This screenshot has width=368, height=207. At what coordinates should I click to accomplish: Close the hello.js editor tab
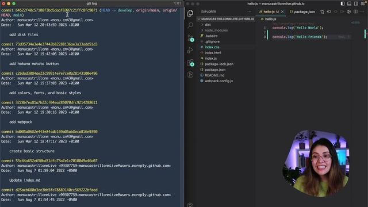[282, 11]
